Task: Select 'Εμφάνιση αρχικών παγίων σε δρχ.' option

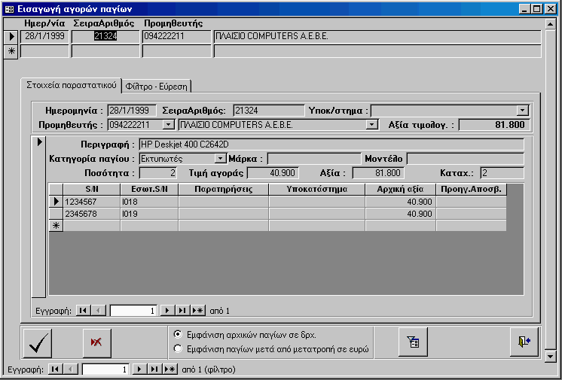Action: point(178,334)
